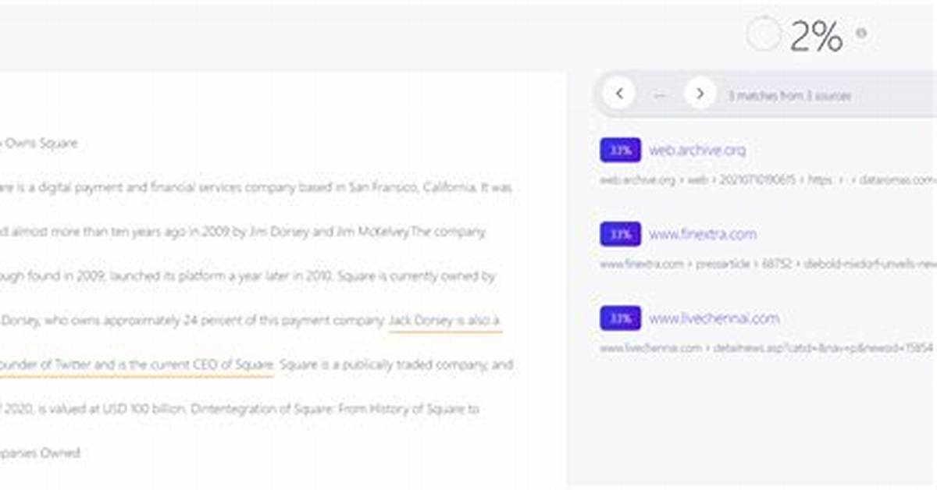
Task: Click the '2%' similarity score
Action: click(x=817, y=36)
